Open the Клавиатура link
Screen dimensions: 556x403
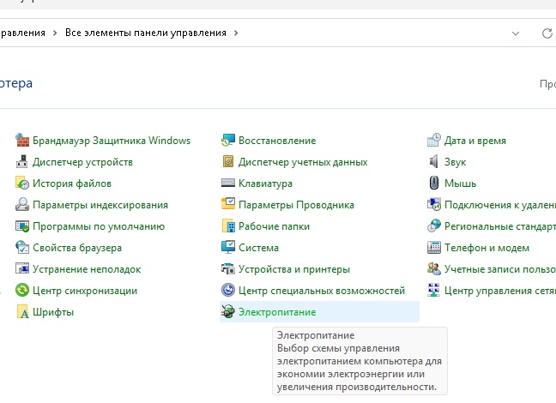(266, 183)
